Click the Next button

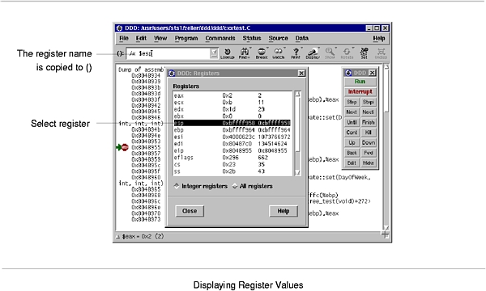tap(352, 112)
